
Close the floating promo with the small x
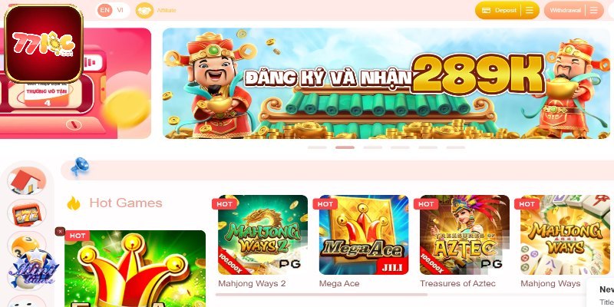point(60,232)
